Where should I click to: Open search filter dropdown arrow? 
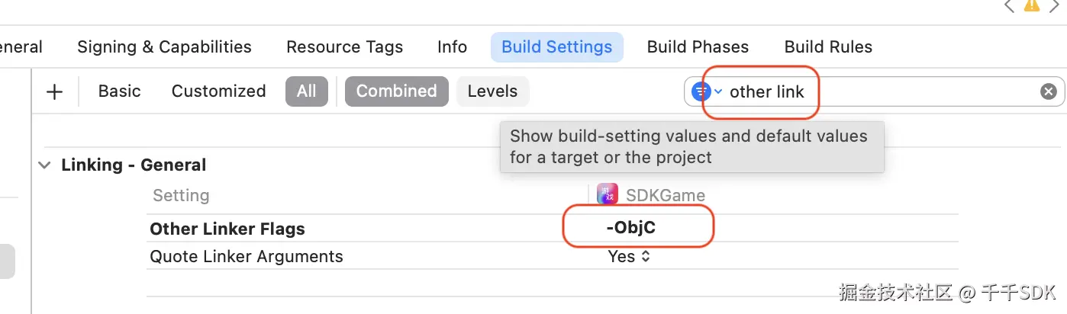[717, 91]
